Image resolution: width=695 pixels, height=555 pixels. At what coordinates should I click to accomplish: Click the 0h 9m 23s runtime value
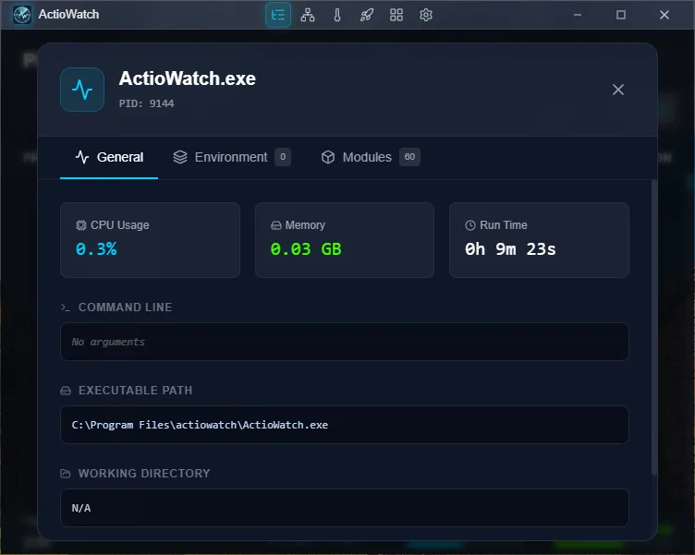coord(510,249)
